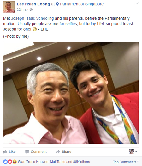View the Giap Trong Nguyen and 88K others list
Image resolution: width=142 pixels, height=166 pixels.
[x=54, y=162]
